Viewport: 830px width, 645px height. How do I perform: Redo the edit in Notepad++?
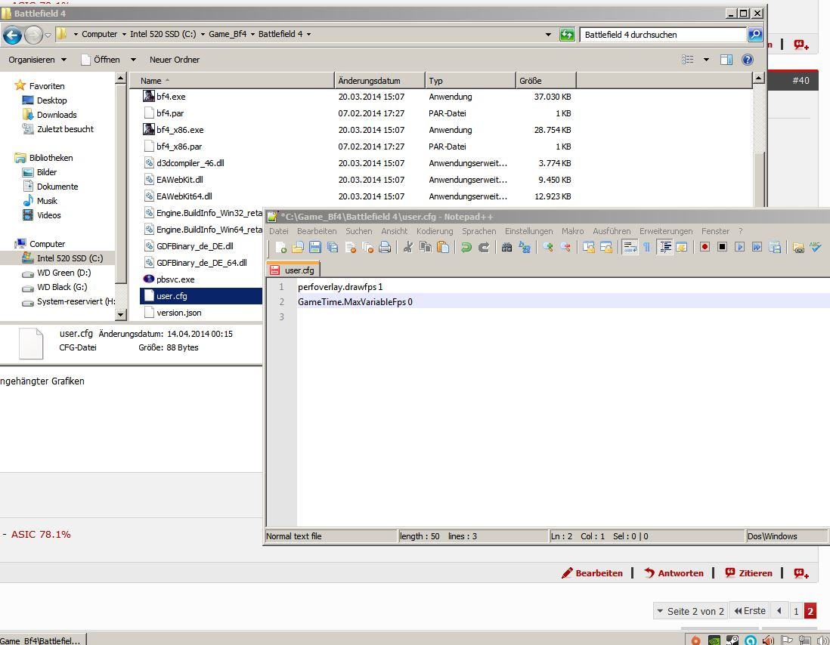coord(483,247)
